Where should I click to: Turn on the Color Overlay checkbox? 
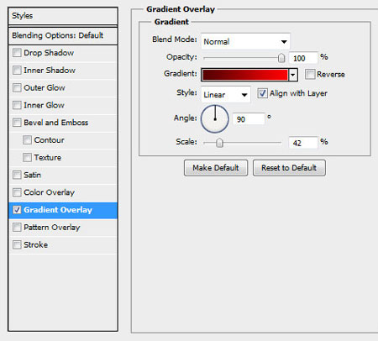pos(17,192)
